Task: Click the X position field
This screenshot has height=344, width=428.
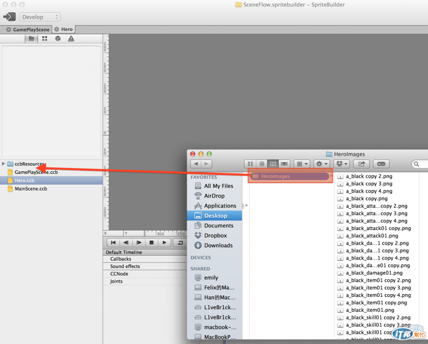Action: 113,233
